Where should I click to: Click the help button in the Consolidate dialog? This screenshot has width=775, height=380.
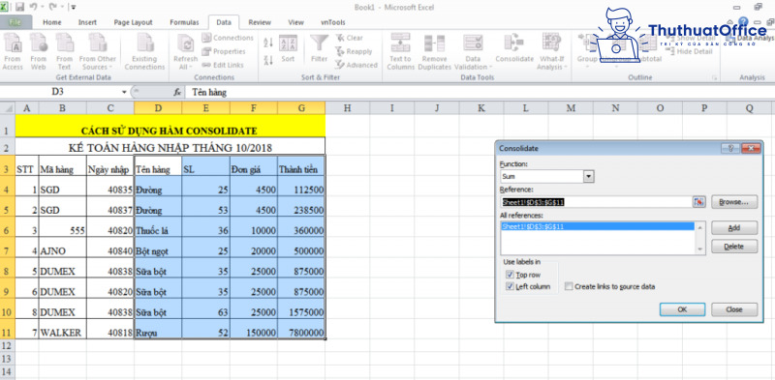click(729, 148)
